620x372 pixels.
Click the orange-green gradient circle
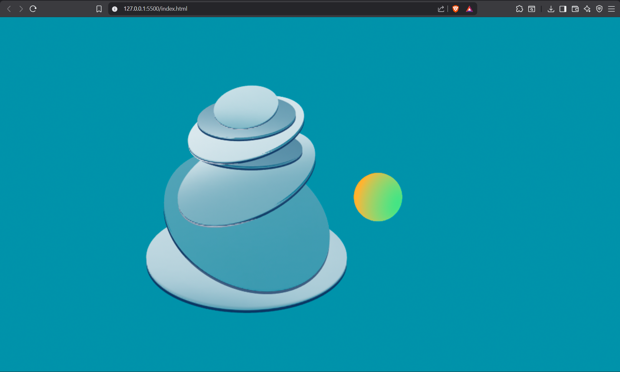click(378, 197)
